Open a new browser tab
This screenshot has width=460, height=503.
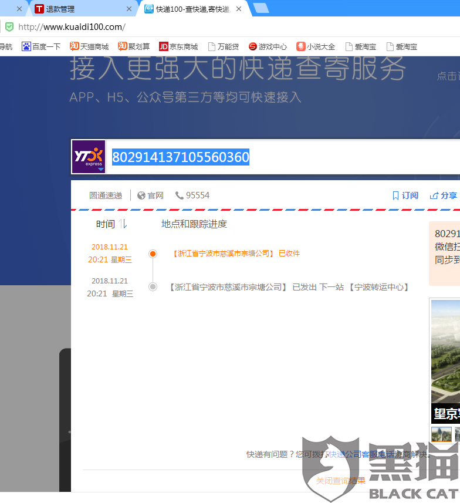click(x=261, y=8)
